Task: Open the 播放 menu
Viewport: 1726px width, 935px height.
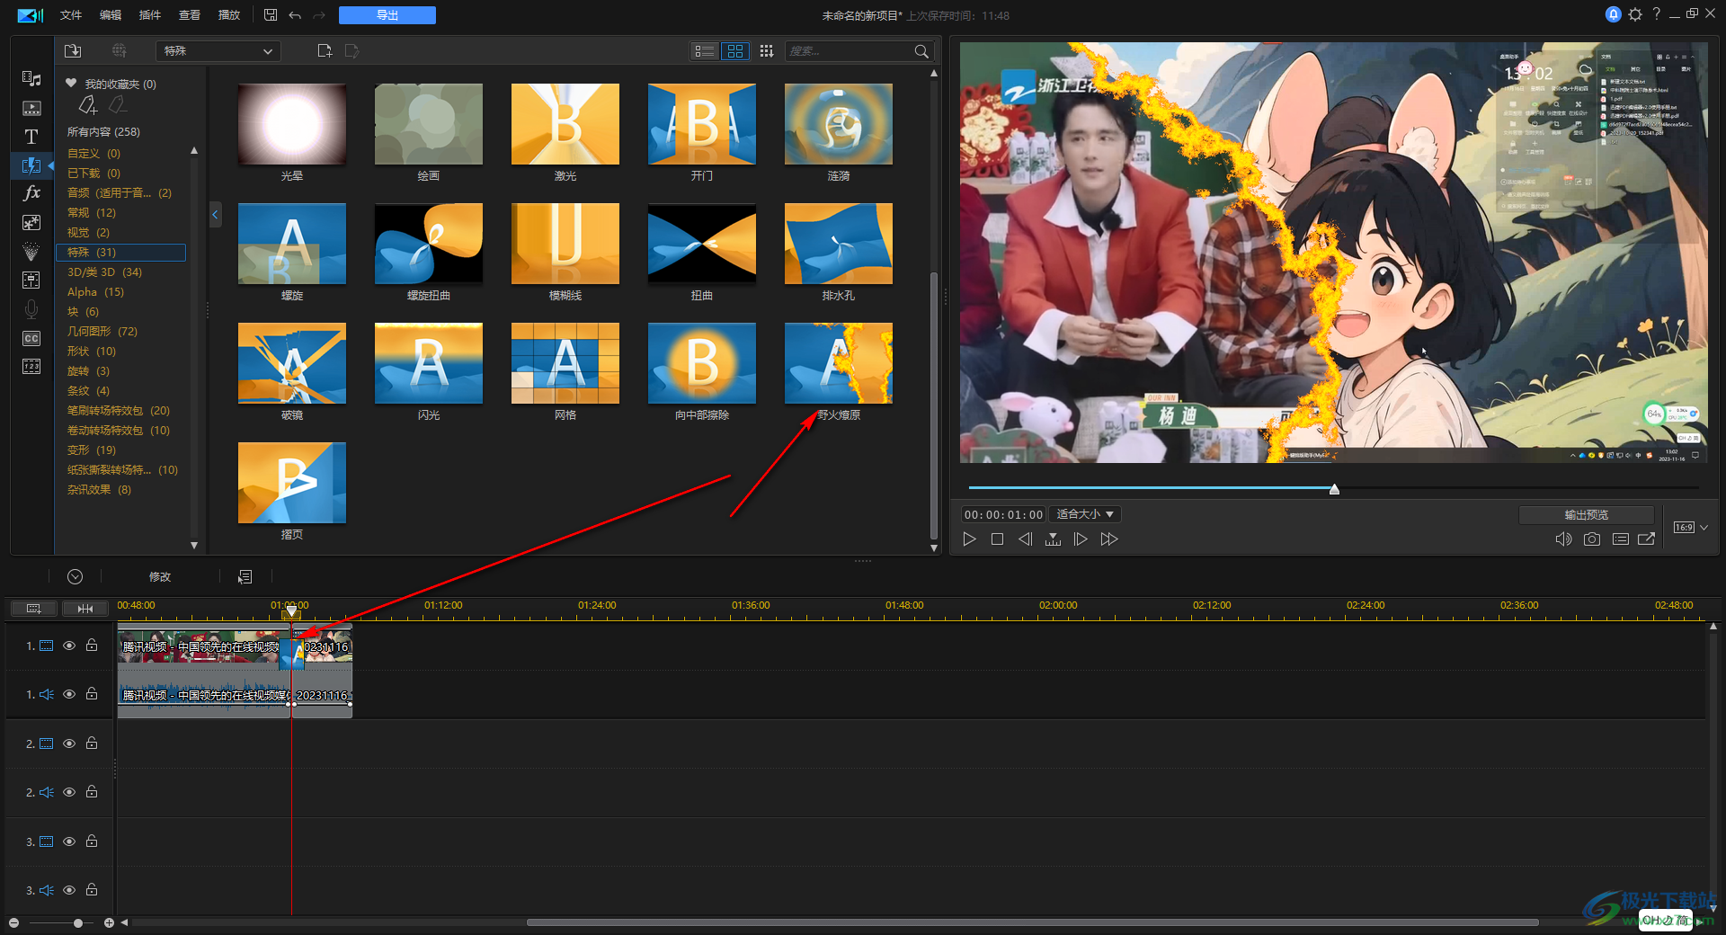Action: coord(229,15)
